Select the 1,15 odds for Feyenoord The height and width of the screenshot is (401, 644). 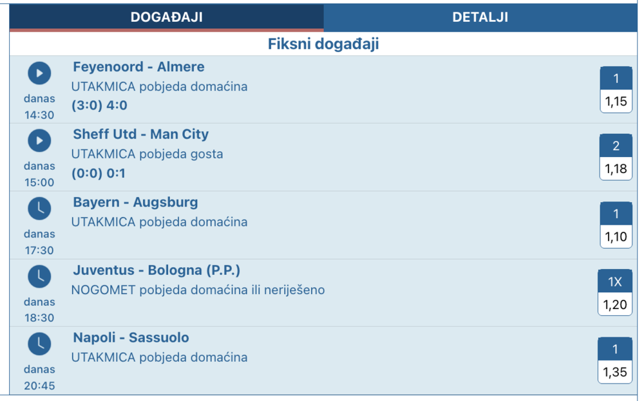(616, 101)
